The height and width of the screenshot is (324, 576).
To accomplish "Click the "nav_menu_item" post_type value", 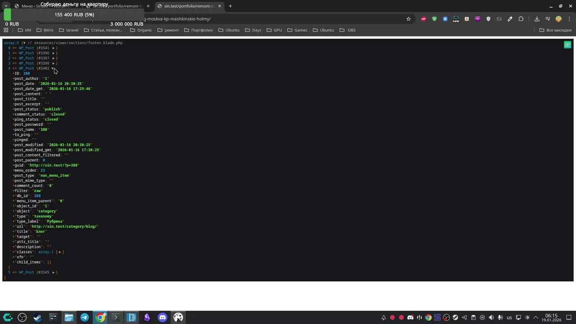I will [x=54, y=175].
